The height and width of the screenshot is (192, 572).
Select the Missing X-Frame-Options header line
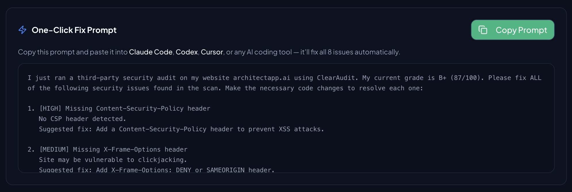tap(130, 149)
